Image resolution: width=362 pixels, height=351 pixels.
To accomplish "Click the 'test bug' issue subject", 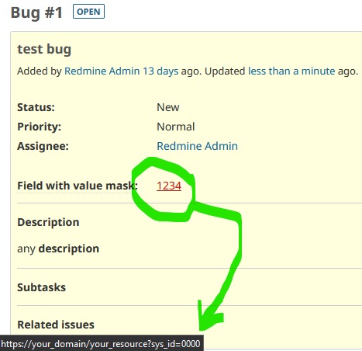I will click(44, 49).
